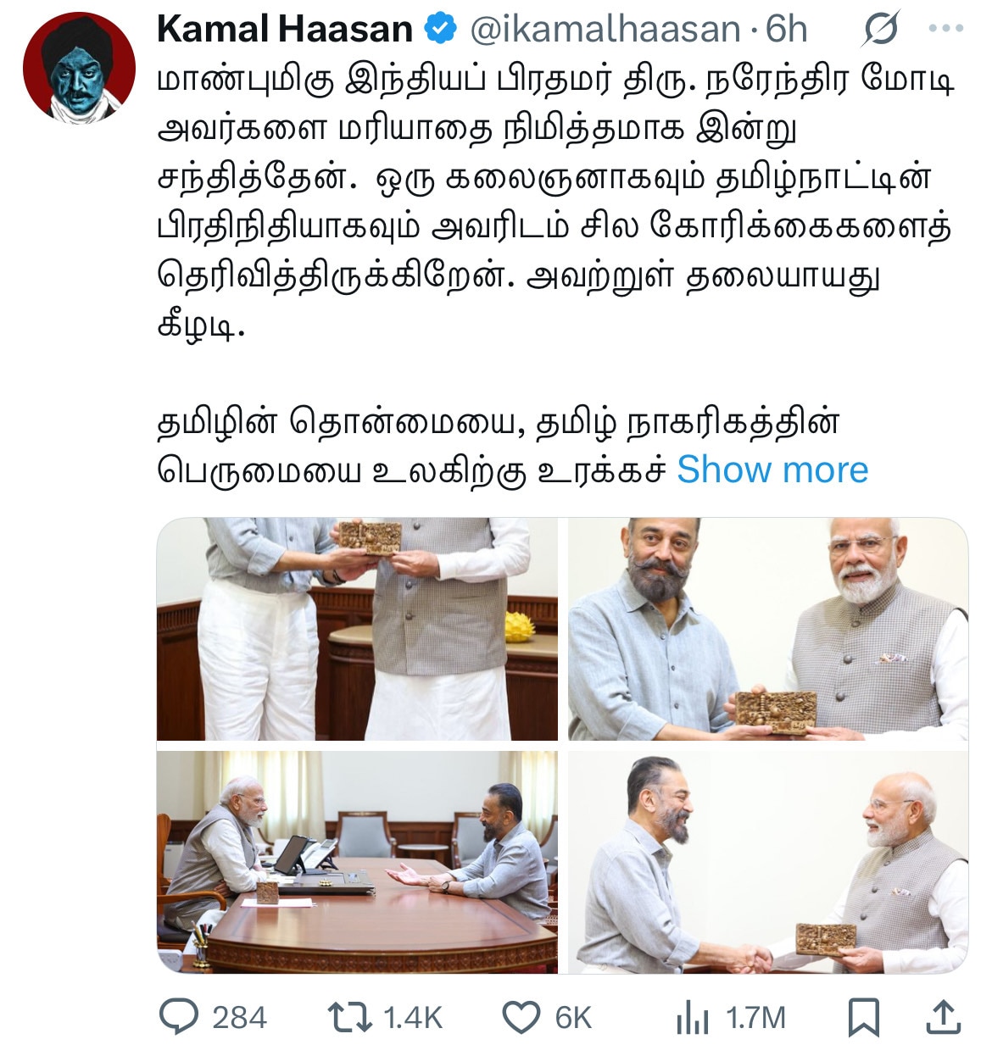Open the three-dot more options menu

click(x=946, y=29)
